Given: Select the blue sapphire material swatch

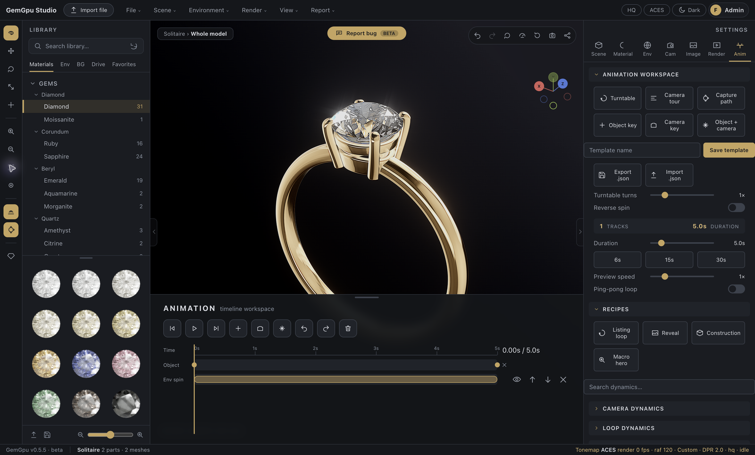Looking at the screenshot, I should [86, 364].
